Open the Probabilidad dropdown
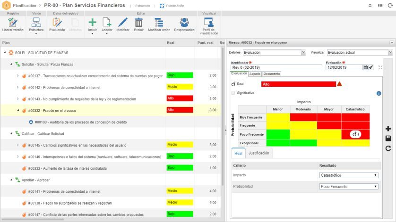This screenshot has width=396, height=222. click(349, 187)
